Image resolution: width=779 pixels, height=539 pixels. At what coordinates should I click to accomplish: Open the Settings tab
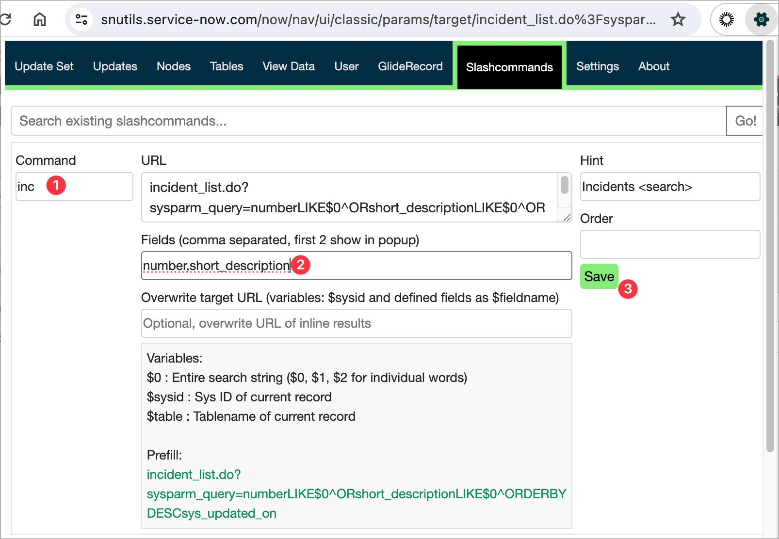pos(597,66)
